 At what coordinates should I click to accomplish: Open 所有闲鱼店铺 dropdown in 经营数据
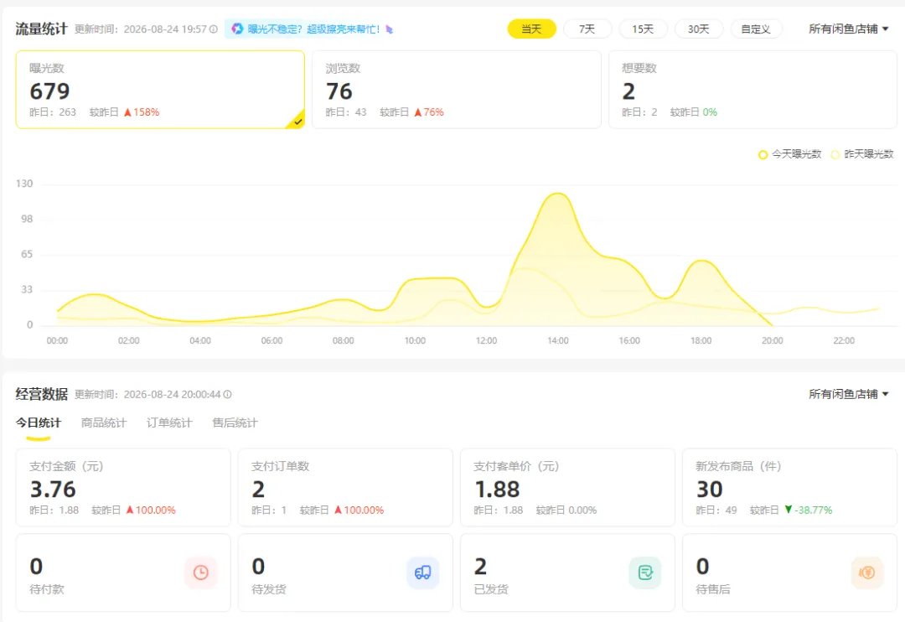pyautogui.click(x=848, y=395)
